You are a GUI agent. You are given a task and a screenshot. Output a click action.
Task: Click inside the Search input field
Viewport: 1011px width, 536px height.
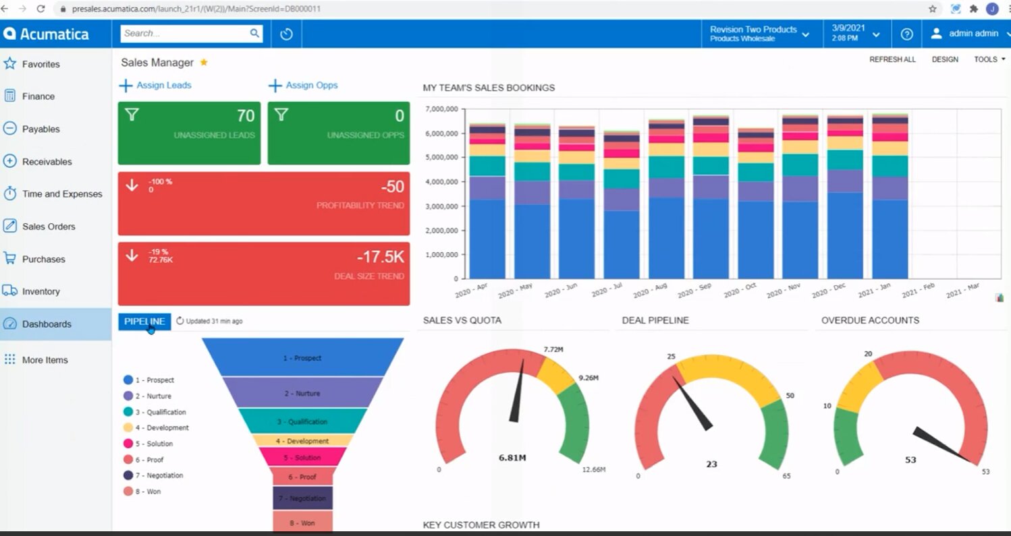(184, 33)
